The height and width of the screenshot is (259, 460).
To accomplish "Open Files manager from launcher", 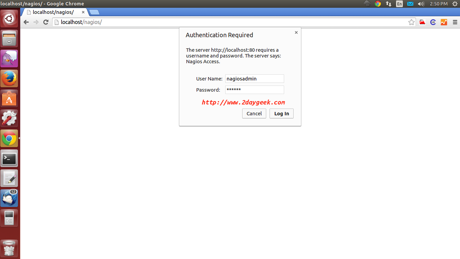I will (x=9, y=39).
